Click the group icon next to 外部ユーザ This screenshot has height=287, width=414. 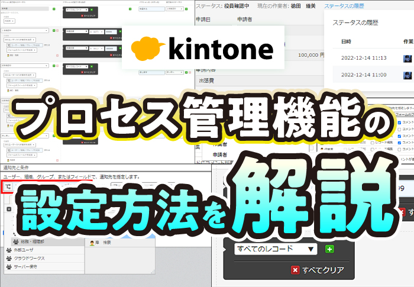coord(9,250)
